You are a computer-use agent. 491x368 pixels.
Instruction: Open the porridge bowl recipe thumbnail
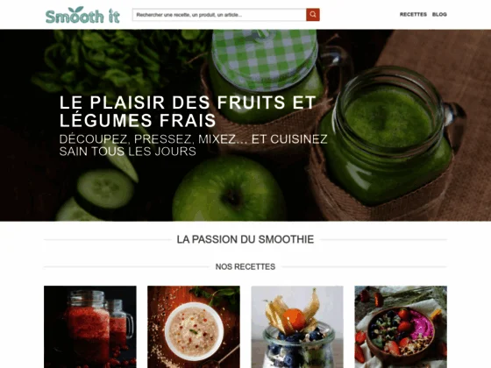(x=194, y=327)
